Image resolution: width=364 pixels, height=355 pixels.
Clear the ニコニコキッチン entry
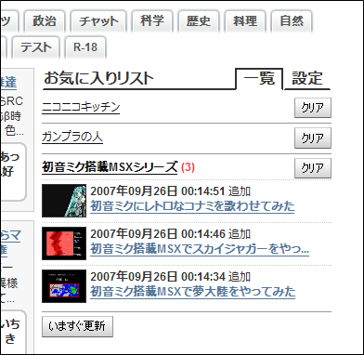point(313,108)
